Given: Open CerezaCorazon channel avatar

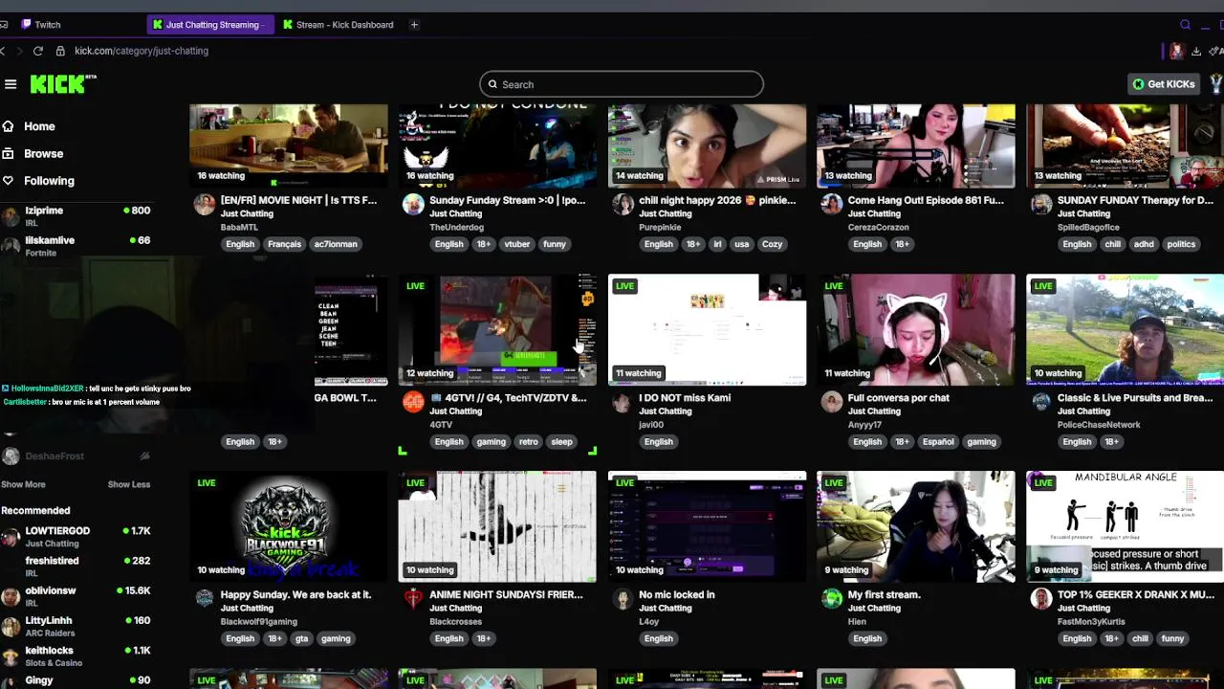Looking at the screenshot, I should (x=832, y=204).
